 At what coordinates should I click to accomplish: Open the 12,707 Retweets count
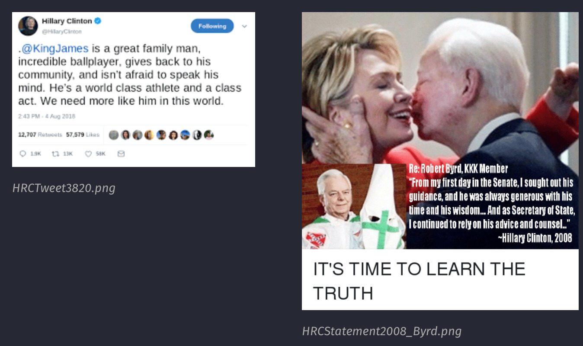click(40, 135)
